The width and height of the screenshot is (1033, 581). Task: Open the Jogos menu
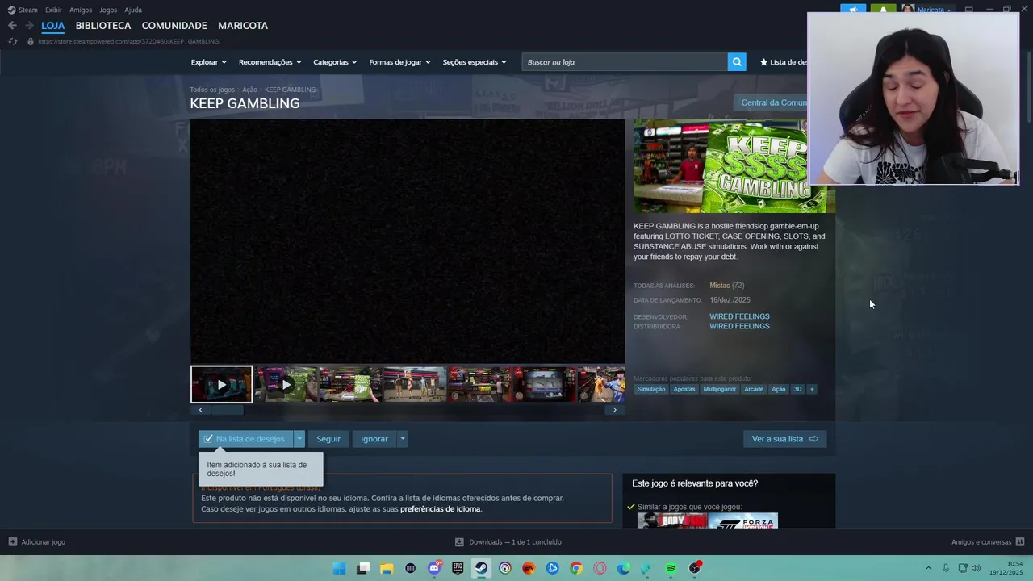point(108,10)
